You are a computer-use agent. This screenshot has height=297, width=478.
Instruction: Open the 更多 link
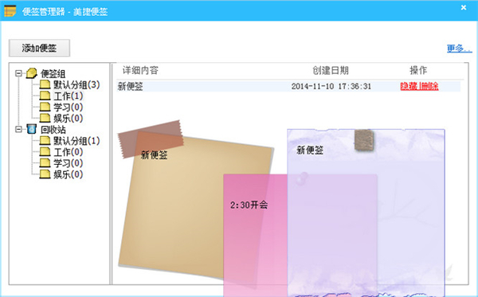click(459, 48)
